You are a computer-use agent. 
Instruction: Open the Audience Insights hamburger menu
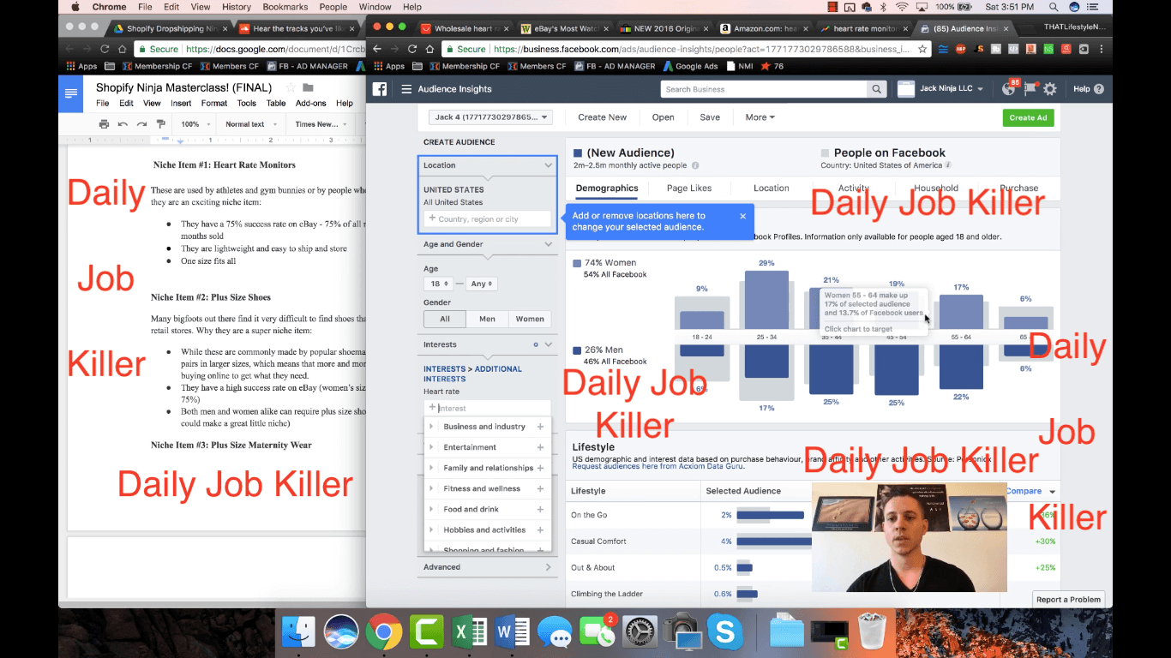point(406,89)
